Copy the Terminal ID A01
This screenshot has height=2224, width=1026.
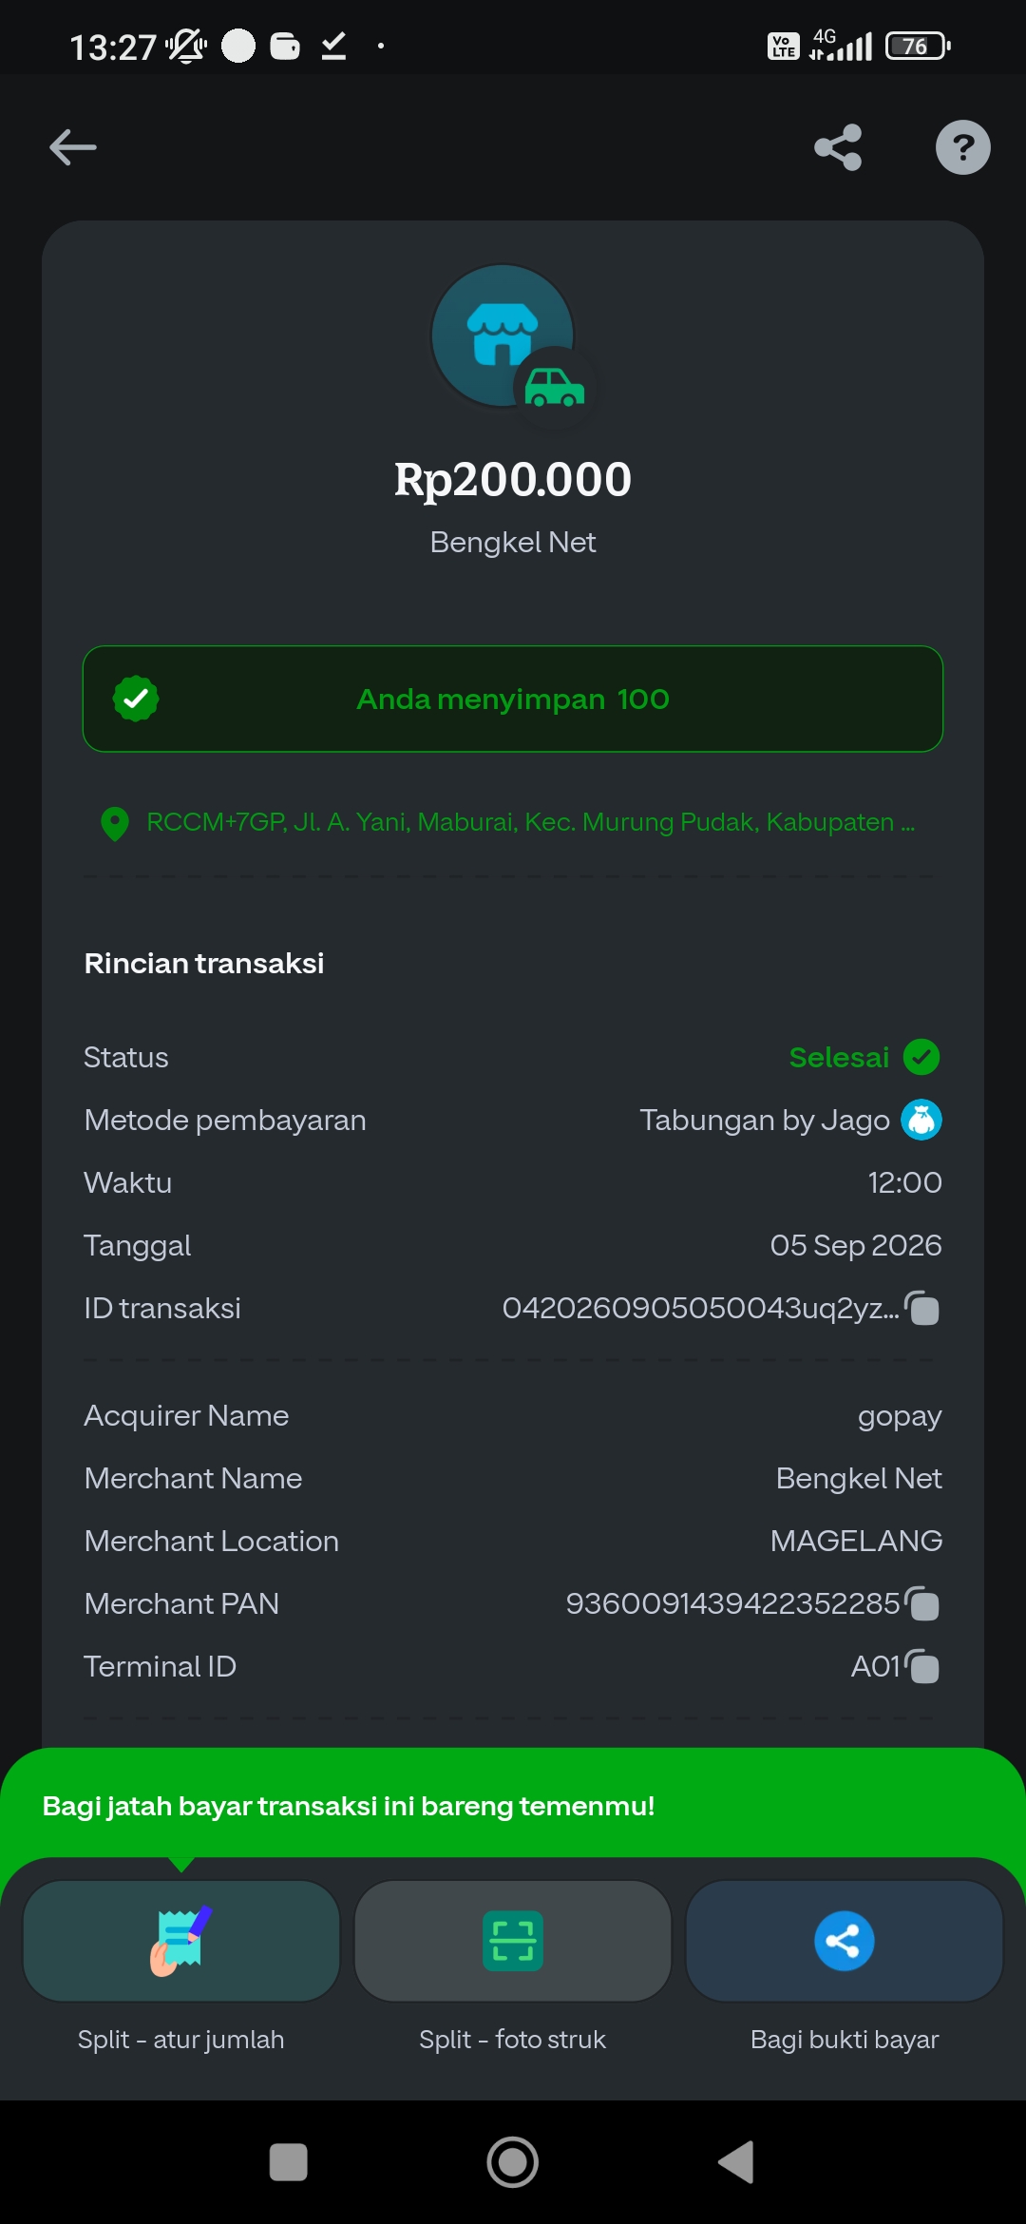[x=921, y=1667]
